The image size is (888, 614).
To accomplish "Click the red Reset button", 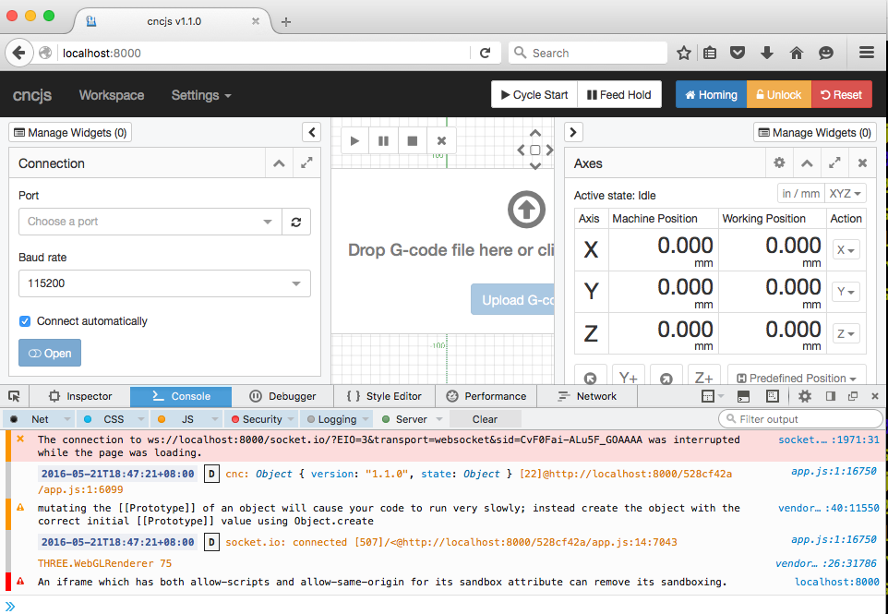I will pyautogui.click(x=842, y=95).
